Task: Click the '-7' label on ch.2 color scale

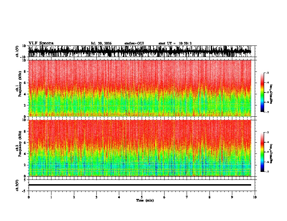Action: 267,172
